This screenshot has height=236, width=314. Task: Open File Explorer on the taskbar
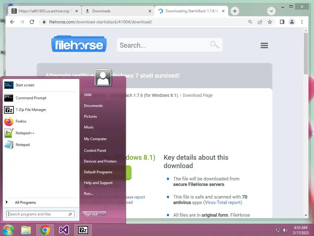[26, 230]
